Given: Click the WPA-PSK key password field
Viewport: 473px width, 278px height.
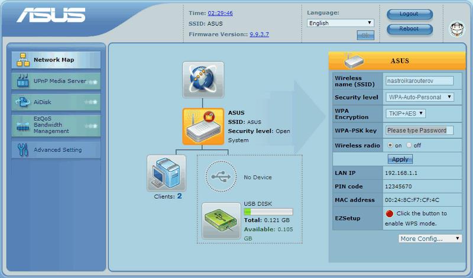Looking at the screenshot, I should click(420, 130).
